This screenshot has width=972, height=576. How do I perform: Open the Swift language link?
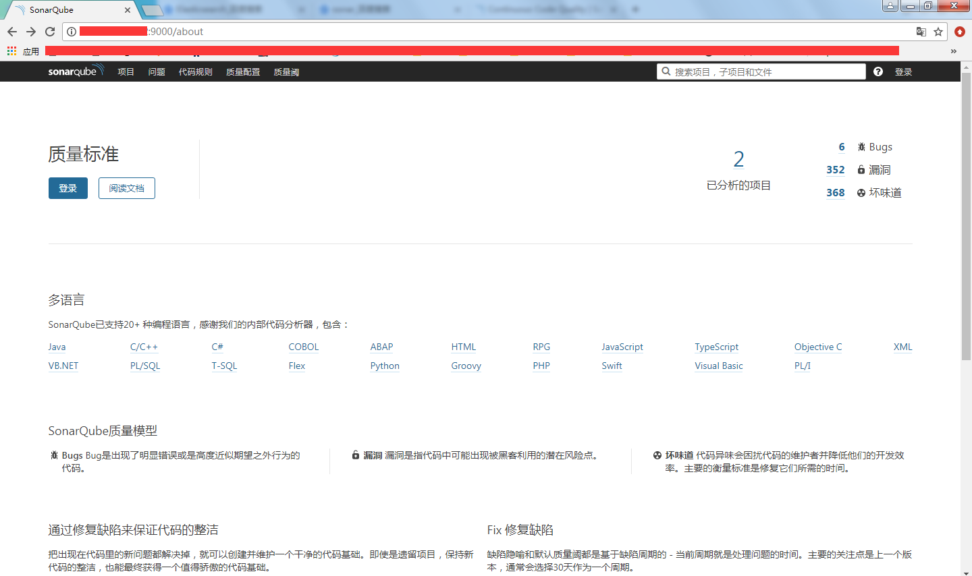612,366
